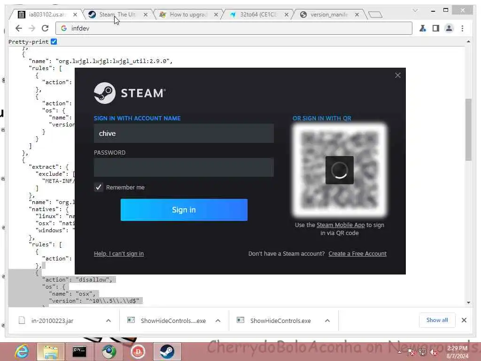The image size is (481, 361).
Task: Click the browser page vertical scrollbar thumb
Action: [468, 129]
